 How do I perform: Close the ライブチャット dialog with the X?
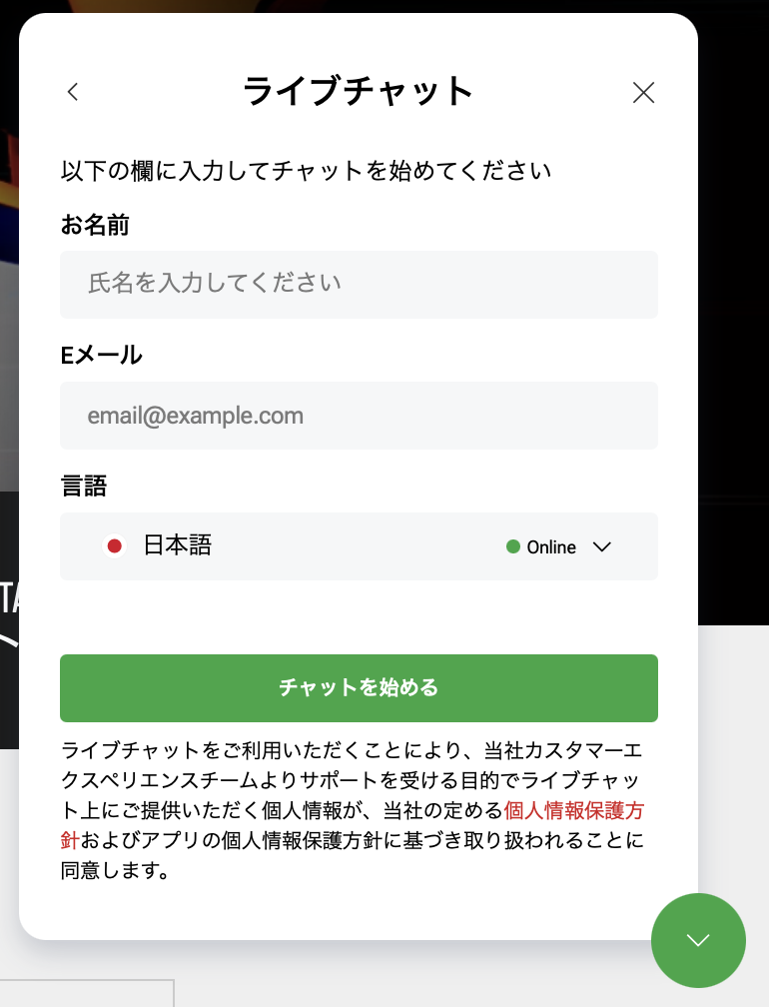pyautogui.click(x=643, y=93)
